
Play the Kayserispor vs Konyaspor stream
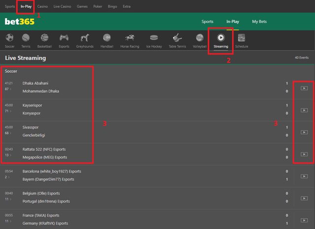click(304, 110)
